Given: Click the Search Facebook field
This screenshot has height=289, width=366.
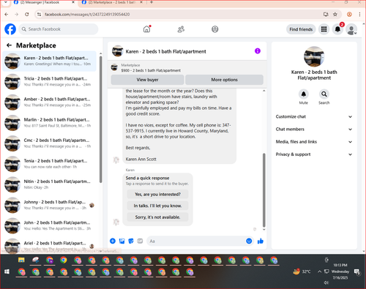Looking at the screenshot, I should point(59,29).
